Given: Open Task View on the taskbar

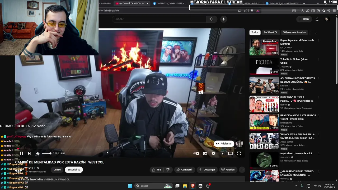Looking at the screenshot, I should 177,186.
